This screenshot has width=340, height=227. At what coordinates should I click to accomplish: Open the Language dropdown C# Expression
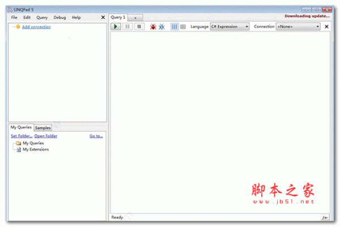pyautogui.click(x=229, y=27)
